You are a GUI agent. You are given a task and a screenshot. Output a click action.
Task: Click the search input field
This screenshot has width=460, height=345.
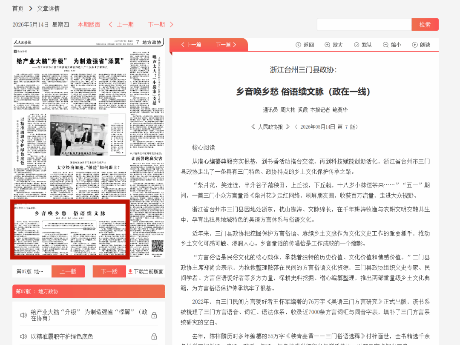(364, 24)
